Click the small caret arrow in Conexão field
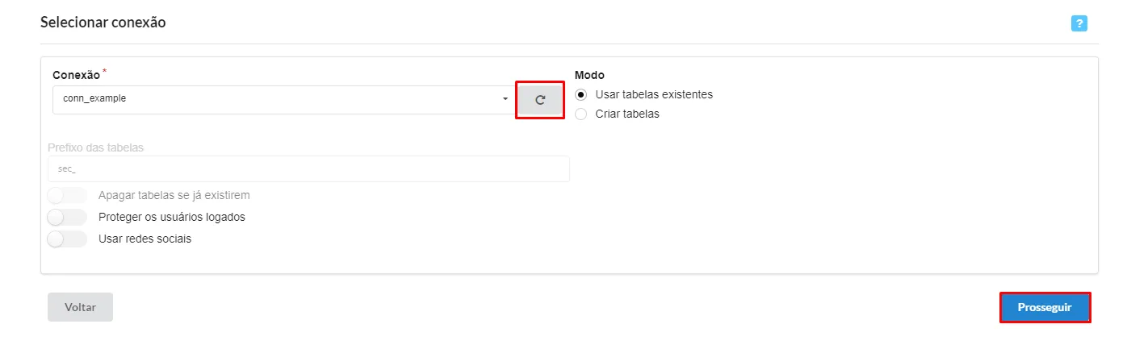Image resolution: width=1127 pixels, height=349 pixels. [x=505, y=99]
